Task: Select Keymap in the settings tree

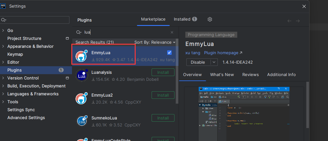Action: tap(15, 54)
